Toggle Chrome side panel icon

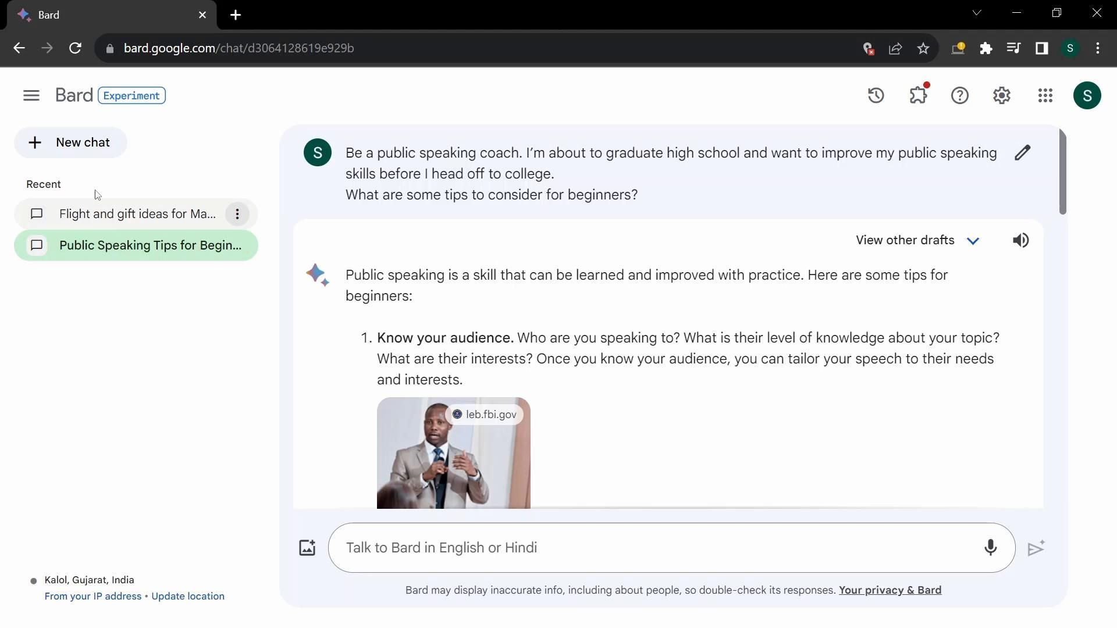1041,48
